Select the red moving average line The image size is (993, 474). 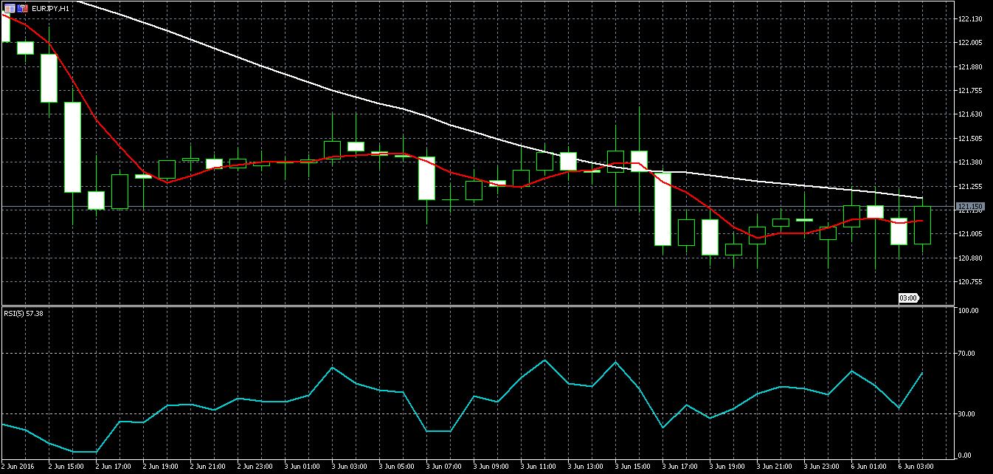[x=111, y=136]
